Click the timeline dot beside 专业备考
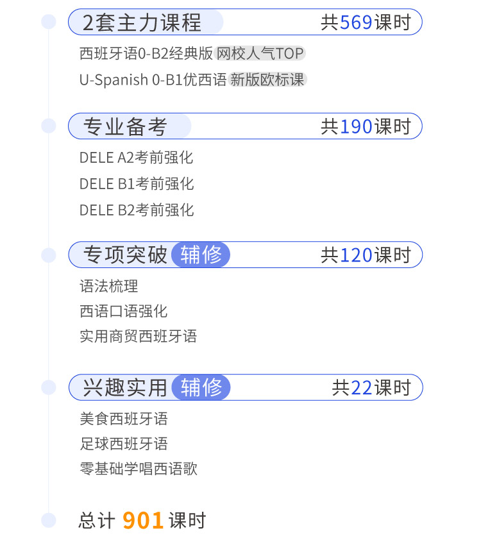 [x=49, y=126]
